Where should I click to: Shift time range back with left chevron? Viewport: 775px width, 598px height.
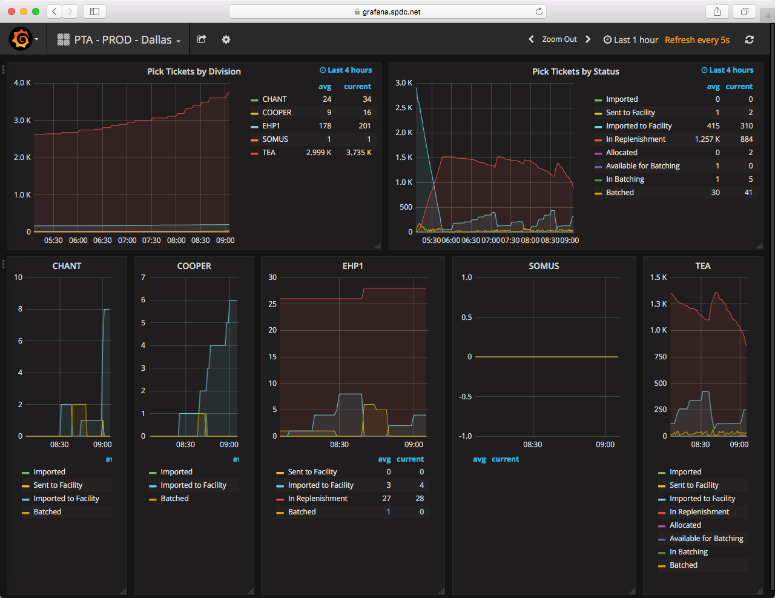click(531, 39)
